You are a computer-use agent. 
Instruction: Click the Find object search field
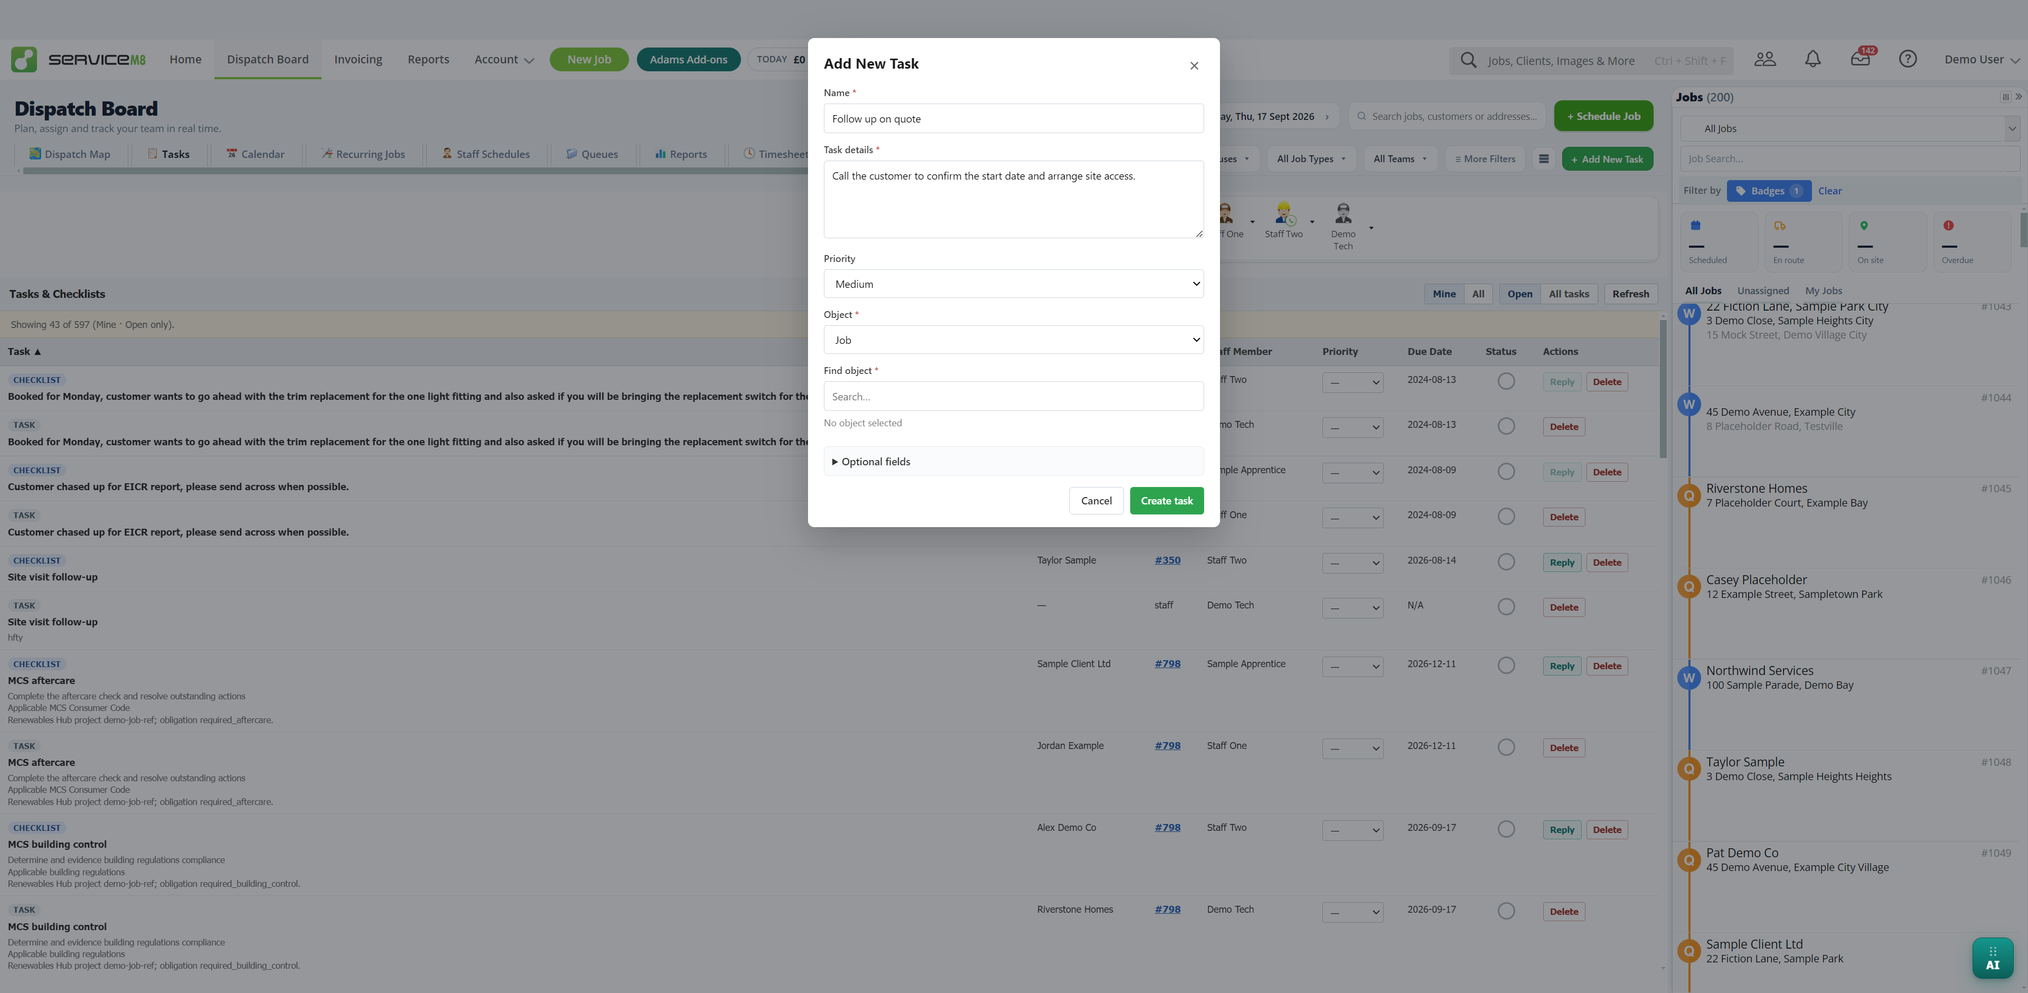1013,397
